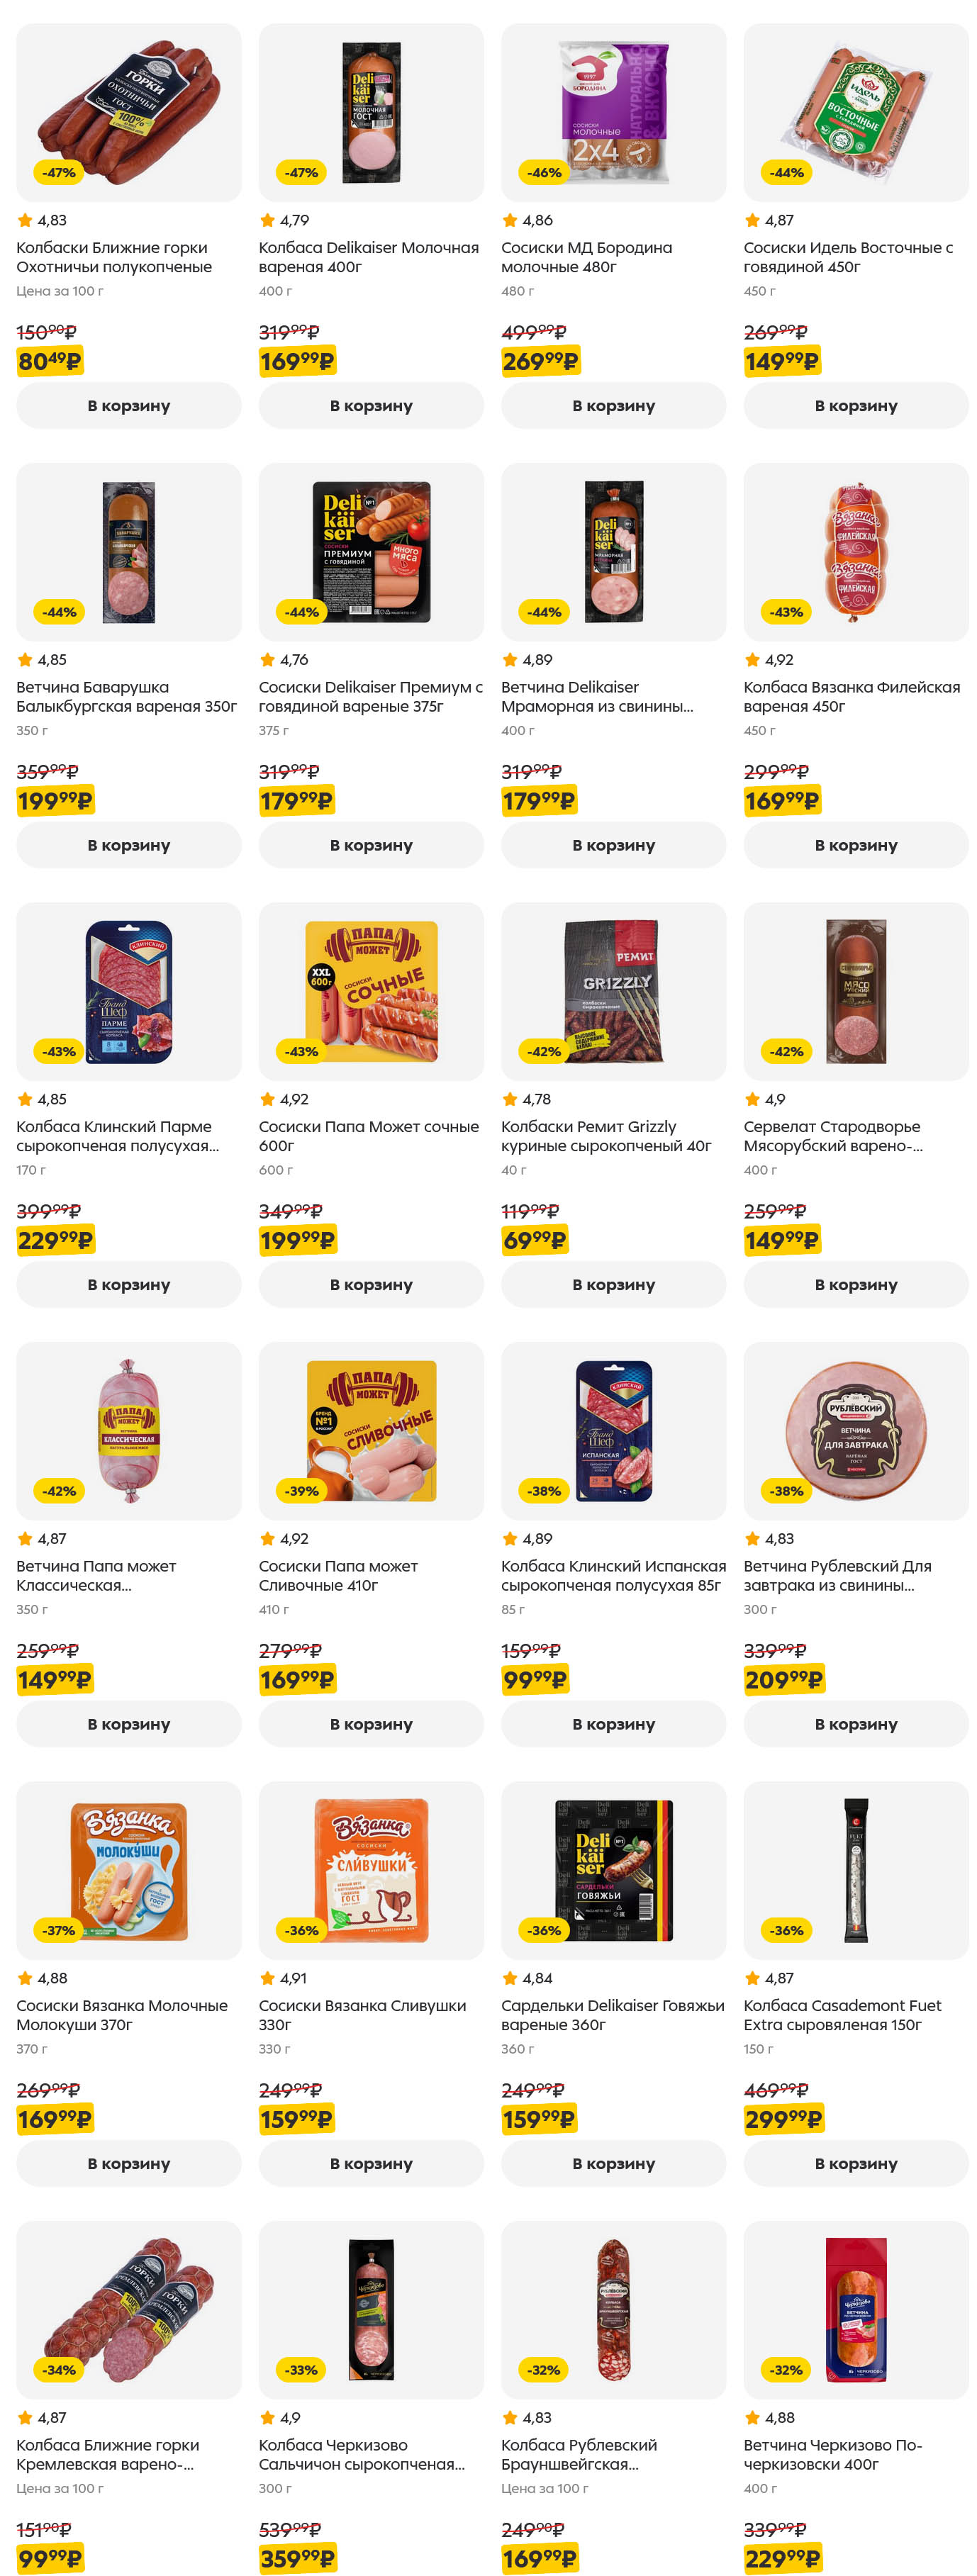The width and height of the screenshot is (977, 2576).
Task: Click the -46% discount badge on Сосиски МД Бородина
Action: [544, 173]
